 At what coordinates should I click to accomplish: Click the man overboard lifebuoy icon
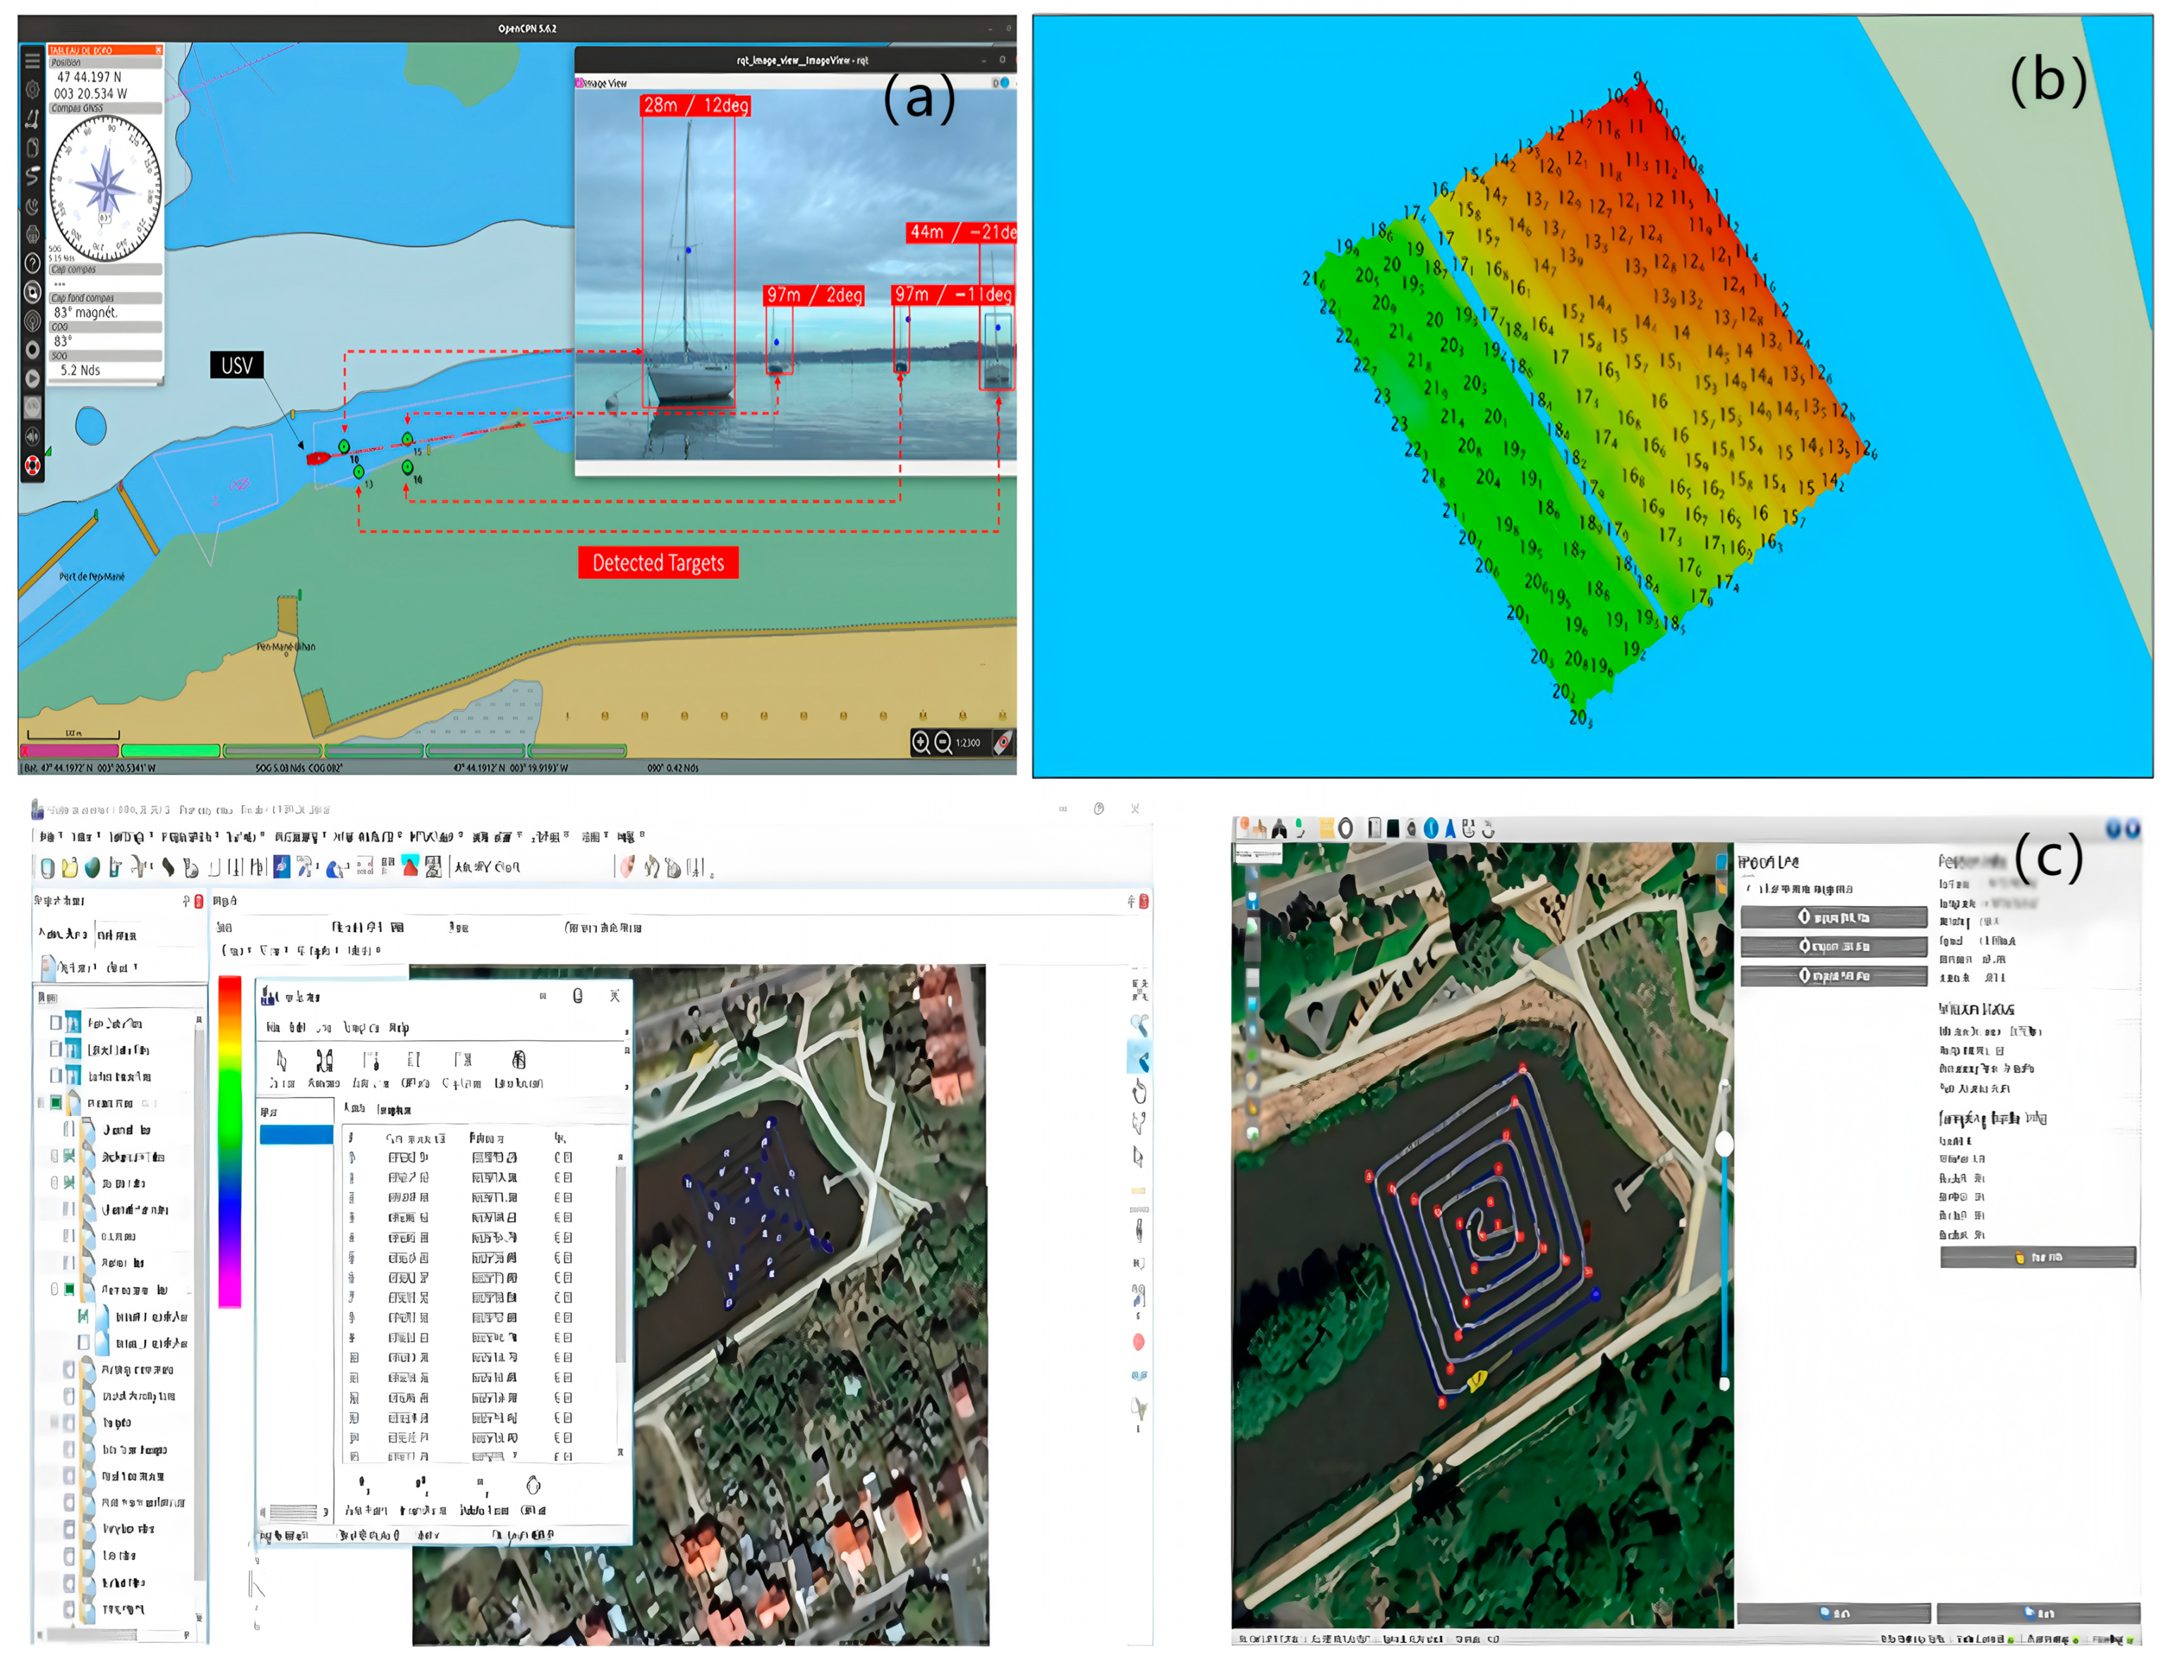click(32, 466)
